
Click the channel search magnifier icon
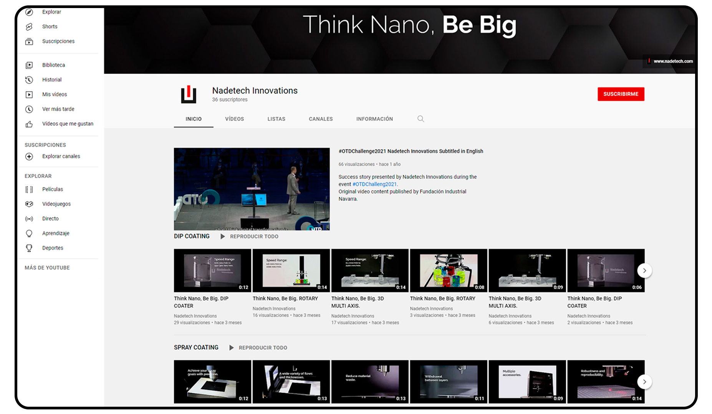(421, 119)
